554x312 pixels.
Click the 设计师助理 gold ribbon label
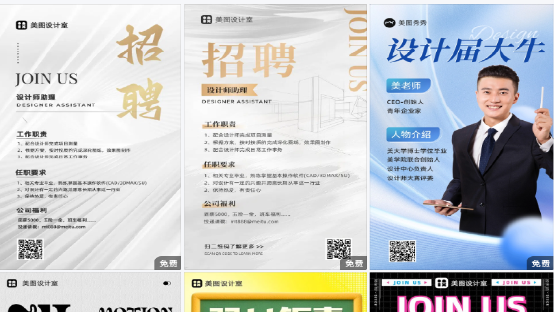pyautogui.click(x=230, y=90)
